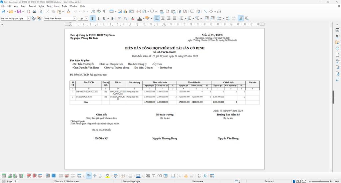Expand the font size dropdown
Image resolution: width=341 pixels, height=183 pixels.
(x=87, y=19)
